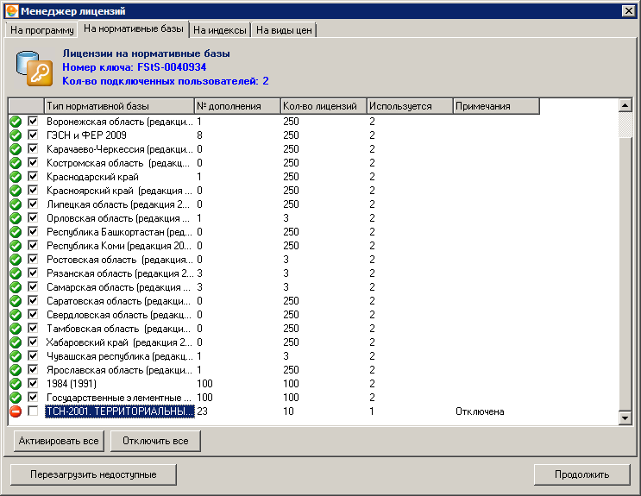This screenshot has width=641, height=496.
Task: Click the License Manager title bar icon
Action: coord(11,11)
